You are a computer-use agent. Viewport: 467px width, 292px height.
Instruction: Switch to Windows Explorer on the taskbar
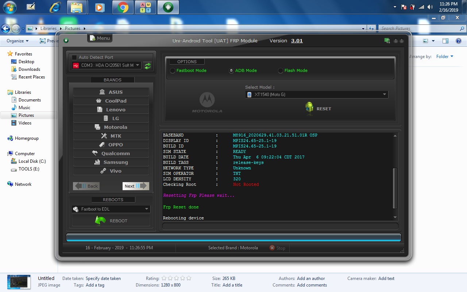77,7
